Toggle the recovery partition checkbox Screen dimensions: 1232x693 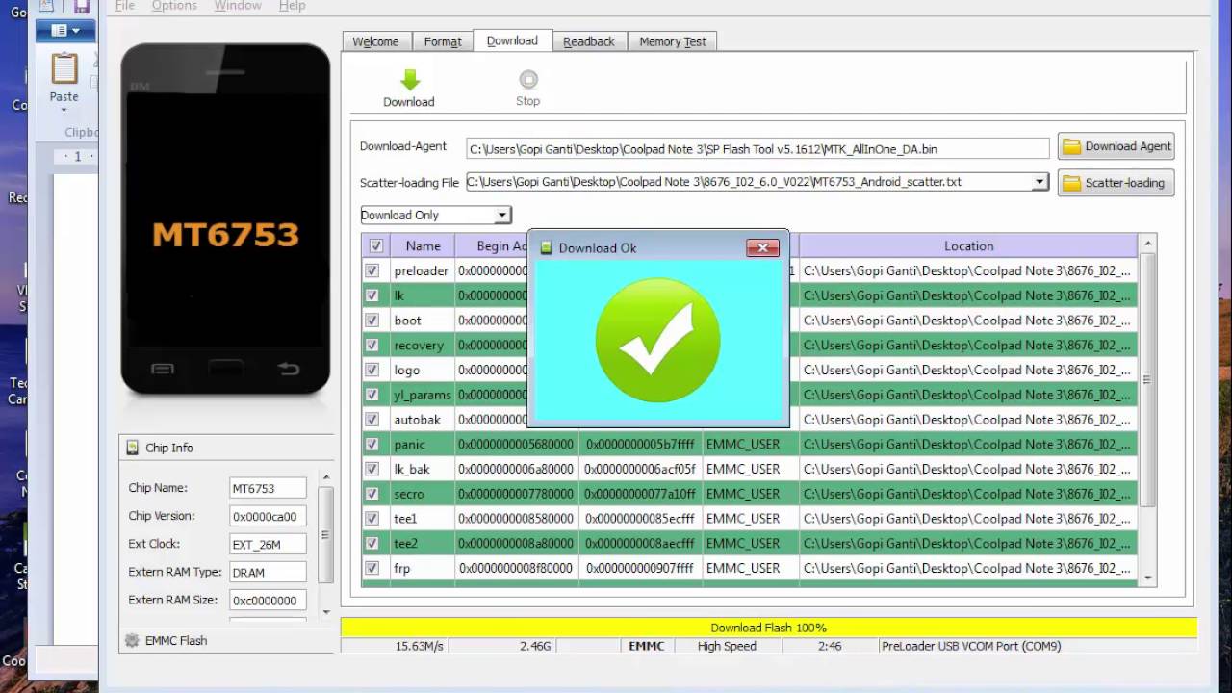pyautogui.click(x=372, y=346)
